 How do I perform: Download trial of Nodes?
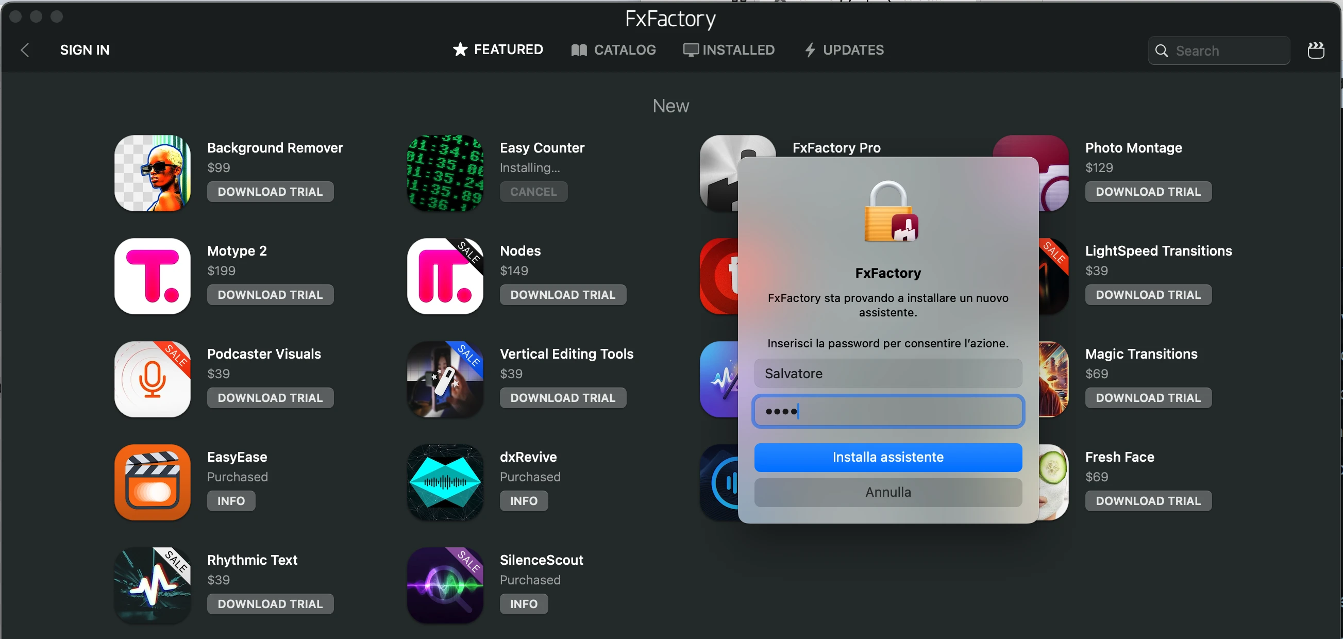coord(563,295)
